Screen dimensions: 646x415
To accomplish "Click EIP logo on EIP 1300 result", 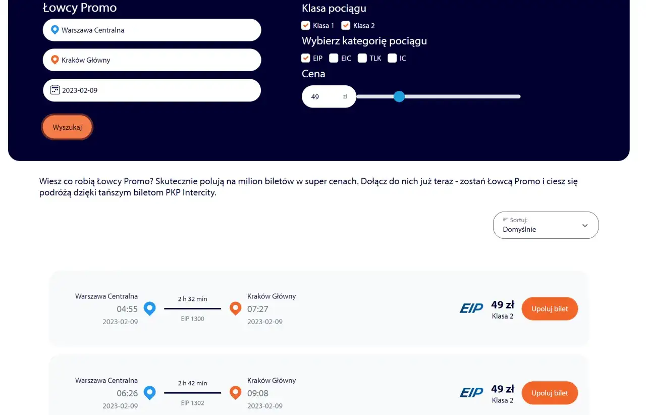I will [x=471, y=308].
